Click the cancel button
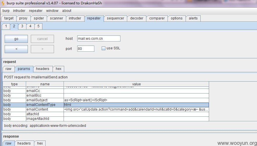 point(42,39)
